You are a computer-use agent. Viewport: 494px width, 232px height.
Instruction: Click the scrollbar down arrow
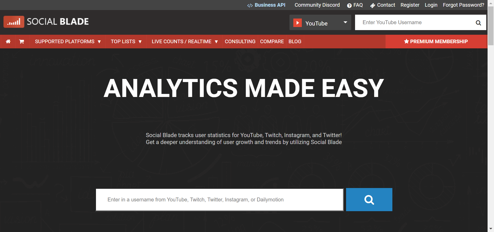[491, 229]
